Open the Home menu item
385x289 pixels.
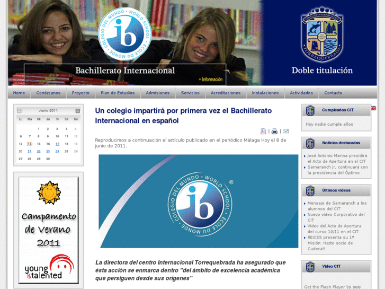[19, 93]
